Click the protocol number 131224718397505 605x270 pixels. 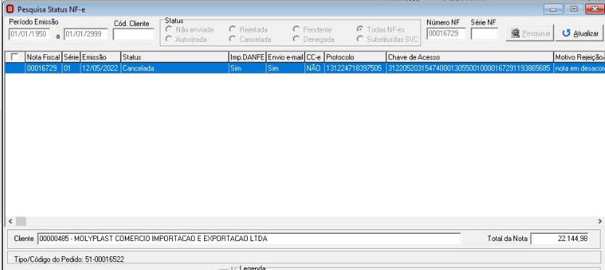(x=355, y=69)
